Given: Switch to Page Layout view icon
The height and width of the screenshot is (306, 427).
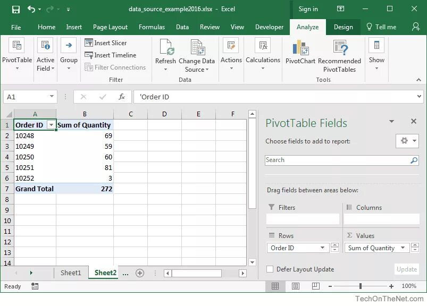Looking at the screenshot, I should [x=296, y=286].
